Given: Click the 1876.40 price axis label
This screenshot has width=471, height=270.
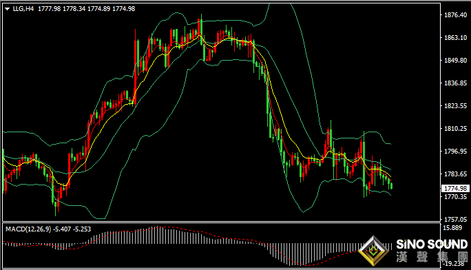Looking at the screenshot, I should click(456, 15).
